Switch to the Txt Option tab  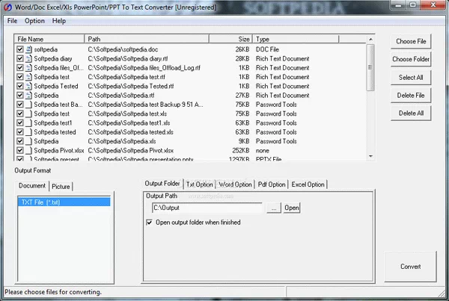point(199,184)
